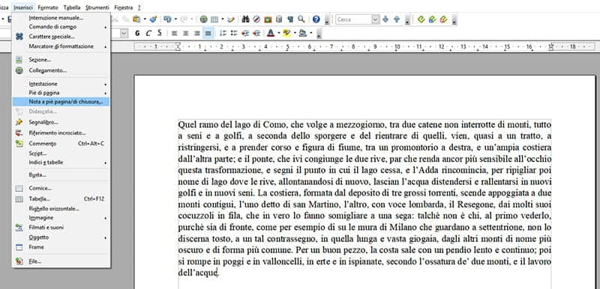Click the Undo icon
Screen dimensions: 600x289
point(167,19)
